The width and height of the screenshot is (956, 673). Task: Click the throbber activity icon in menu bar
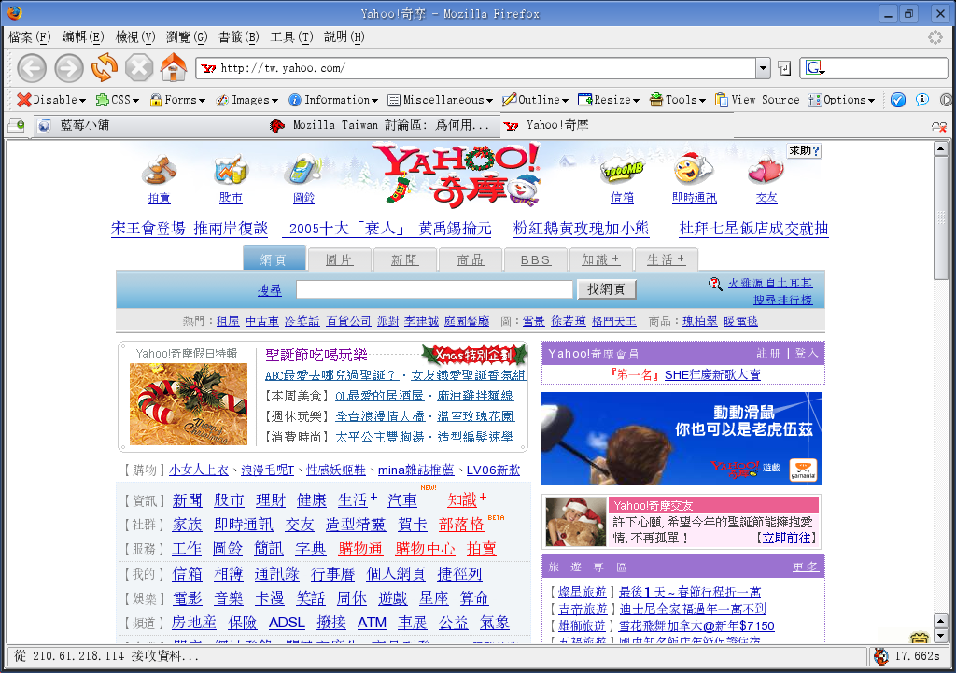935,37
